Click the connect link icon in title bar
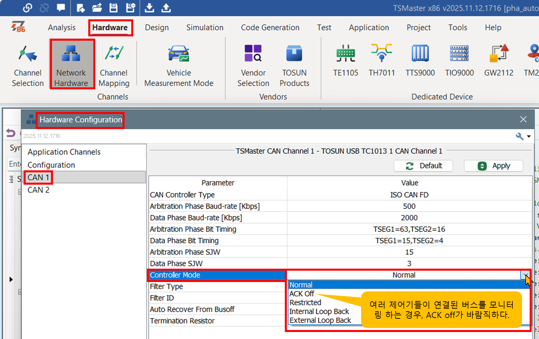539x339 pixels. [x=28, y=8]
